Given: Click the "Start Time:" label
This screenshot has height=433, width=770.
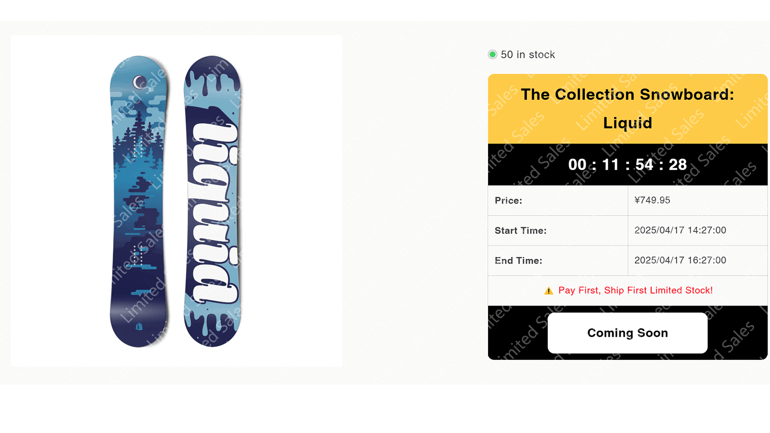Looking at the screenshot, I should pos(520,230).
